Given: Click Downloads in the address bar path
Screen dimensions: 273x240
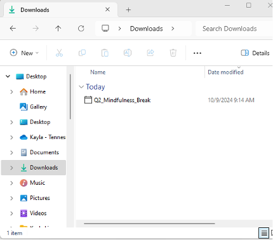Looking at the screenshot, I should [147, 29].
